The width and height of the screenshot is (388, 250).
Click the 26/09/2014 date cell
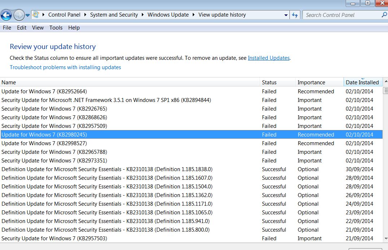tap(359, 195)
